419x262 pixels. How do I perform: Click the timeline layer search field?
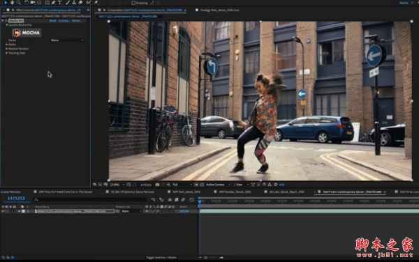pyautogui.click(x=90, y=199)
